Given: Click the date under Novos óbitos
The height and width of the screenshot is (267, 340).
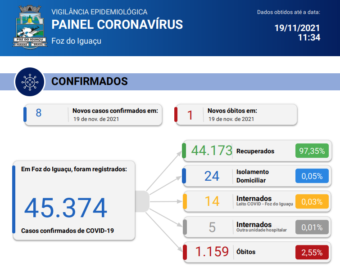Looking at the screenshot, I should click(x=231, y=119).
